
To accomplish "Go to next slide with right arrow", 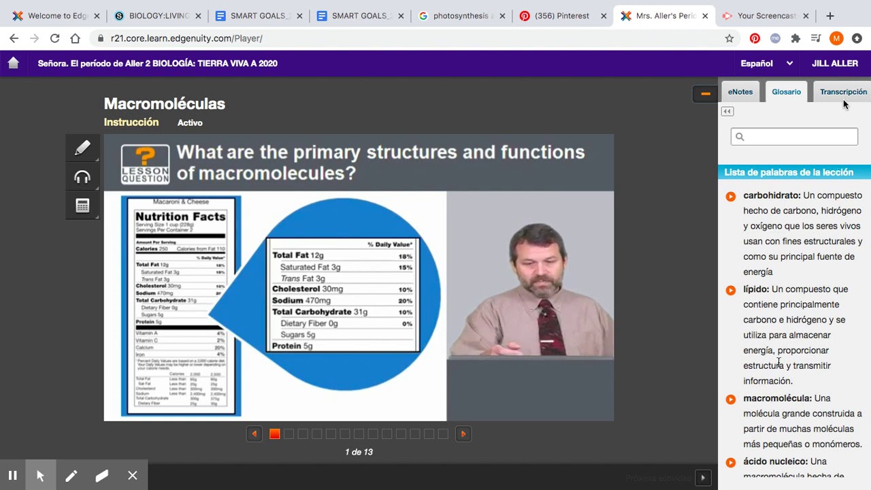I will click(463, 434).
